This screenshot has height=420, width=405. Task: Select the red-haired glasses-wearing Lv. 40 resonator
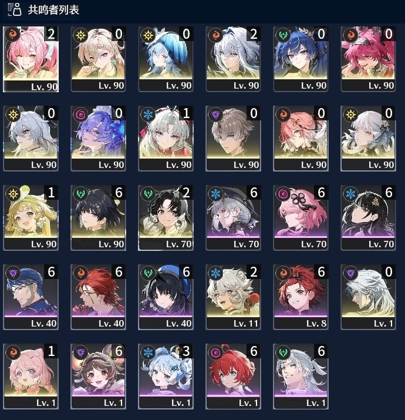click(x=98, y=297)
